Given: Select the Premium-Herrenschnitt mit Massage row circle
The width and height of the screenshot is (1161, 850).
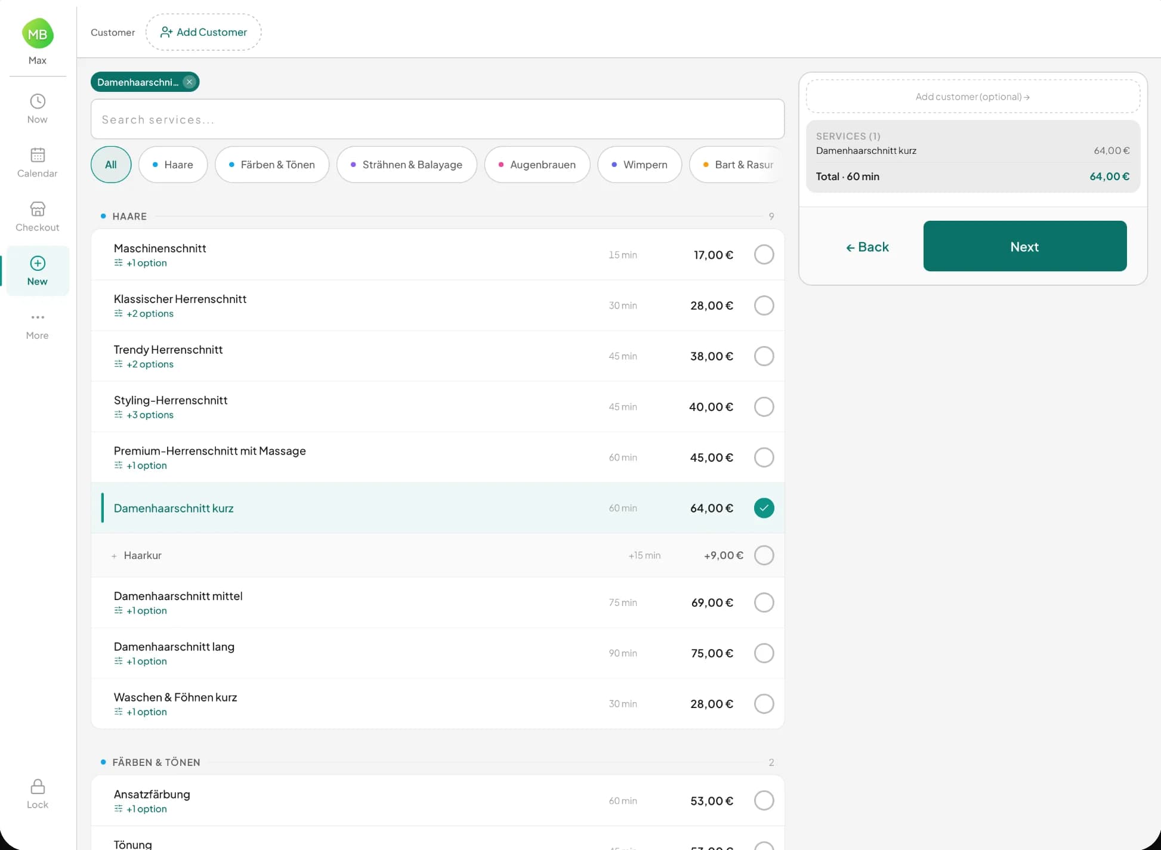Looking at the screenshot, I should pos(764,458).
